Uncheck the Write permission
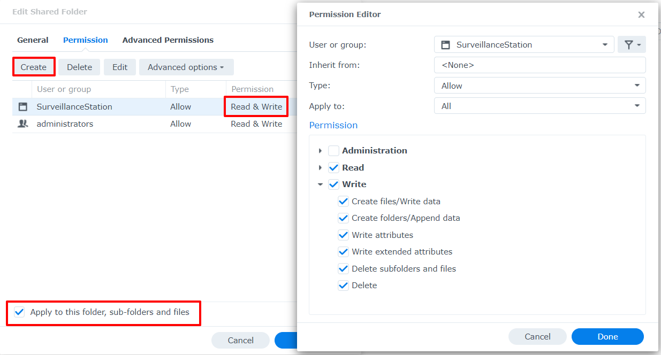Viewport: 661px width, 355px height. point(333,184)
